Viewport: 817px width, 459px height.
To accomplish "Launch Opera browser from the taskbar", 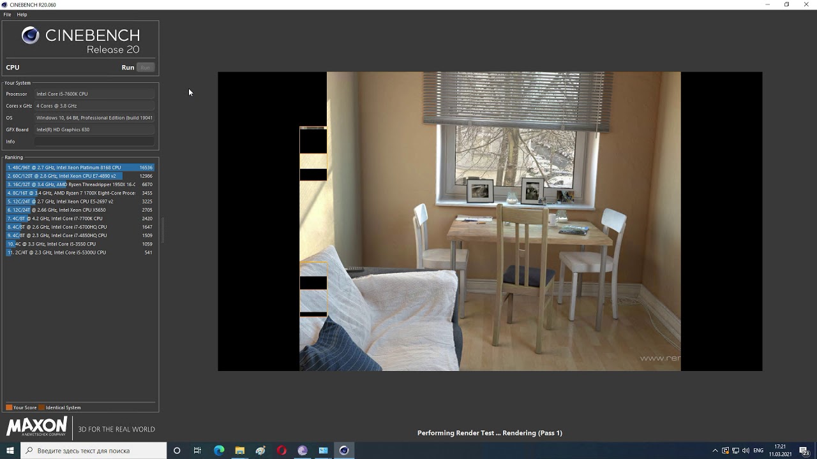I will [281, 451].
